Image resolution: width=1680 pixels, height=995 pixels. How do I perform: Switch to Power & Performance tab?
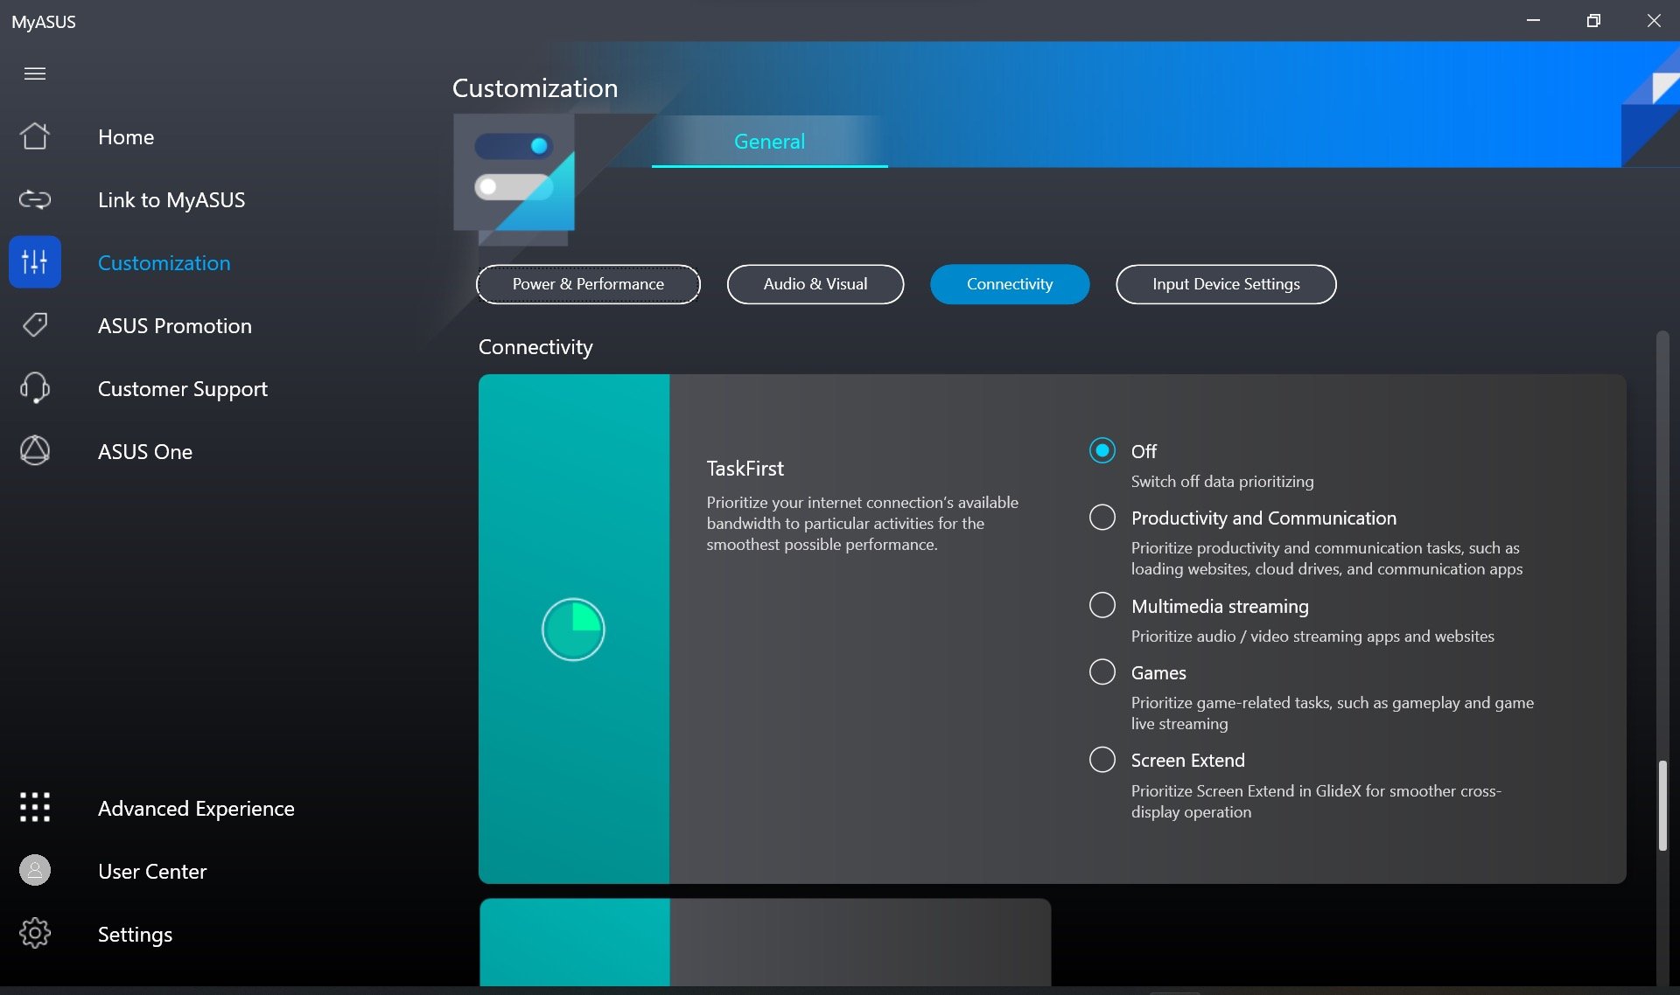click(x=588, y=283)
